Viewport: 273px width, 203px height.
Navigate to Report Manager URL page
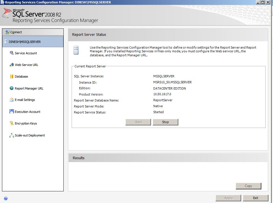(29, 88)
